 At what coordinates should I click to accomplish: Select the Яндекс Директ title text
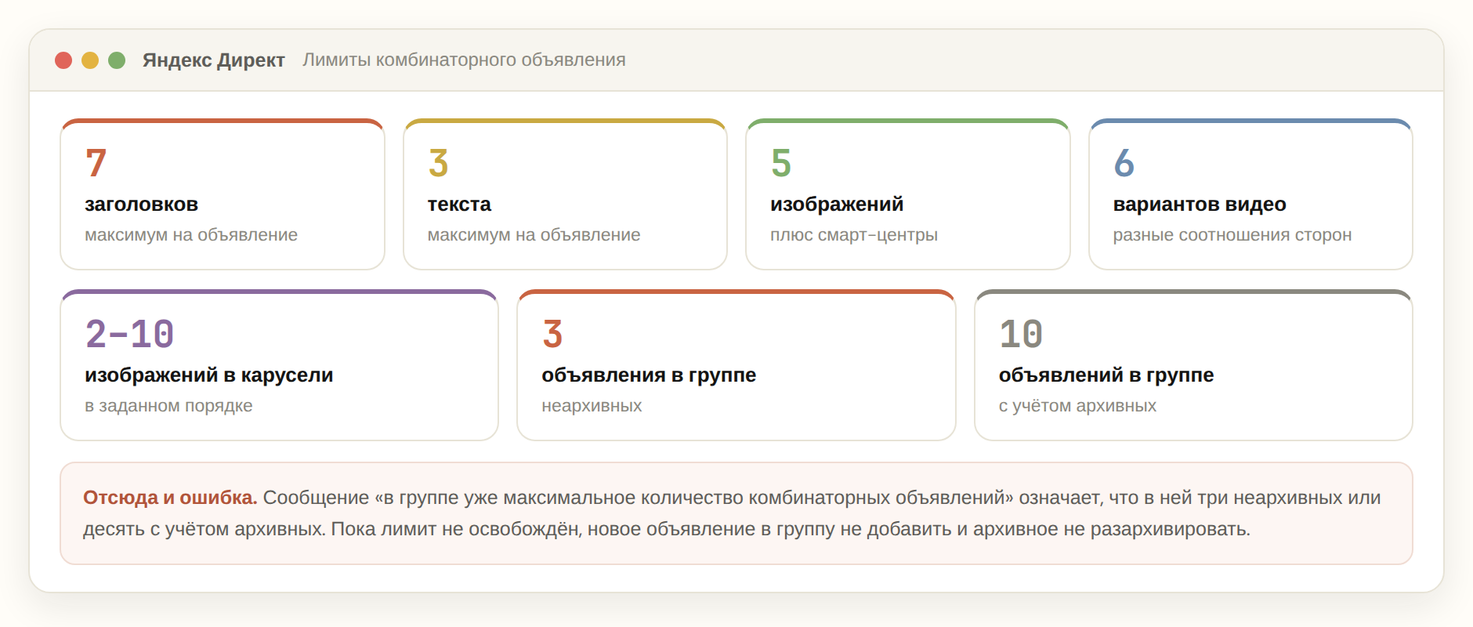coord(213,60)
